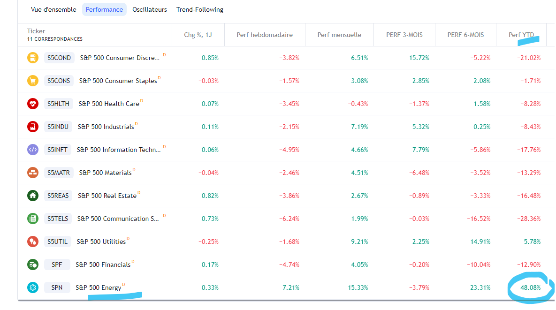This screenshot has height=310, width=556.
Task: Click the Health Care heart icon
Action: pyautogui.click(x=32, y=104)
